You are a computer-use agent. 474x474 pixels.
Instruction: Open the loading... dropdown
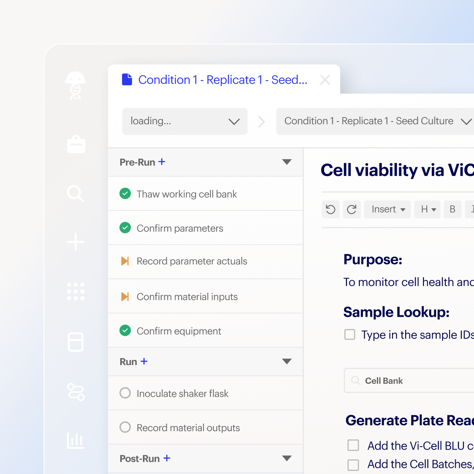(x=185, y=121)
